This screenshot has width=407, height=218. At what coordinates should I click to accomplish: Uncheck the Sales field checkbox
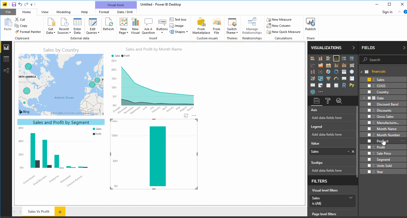[369, 80]
